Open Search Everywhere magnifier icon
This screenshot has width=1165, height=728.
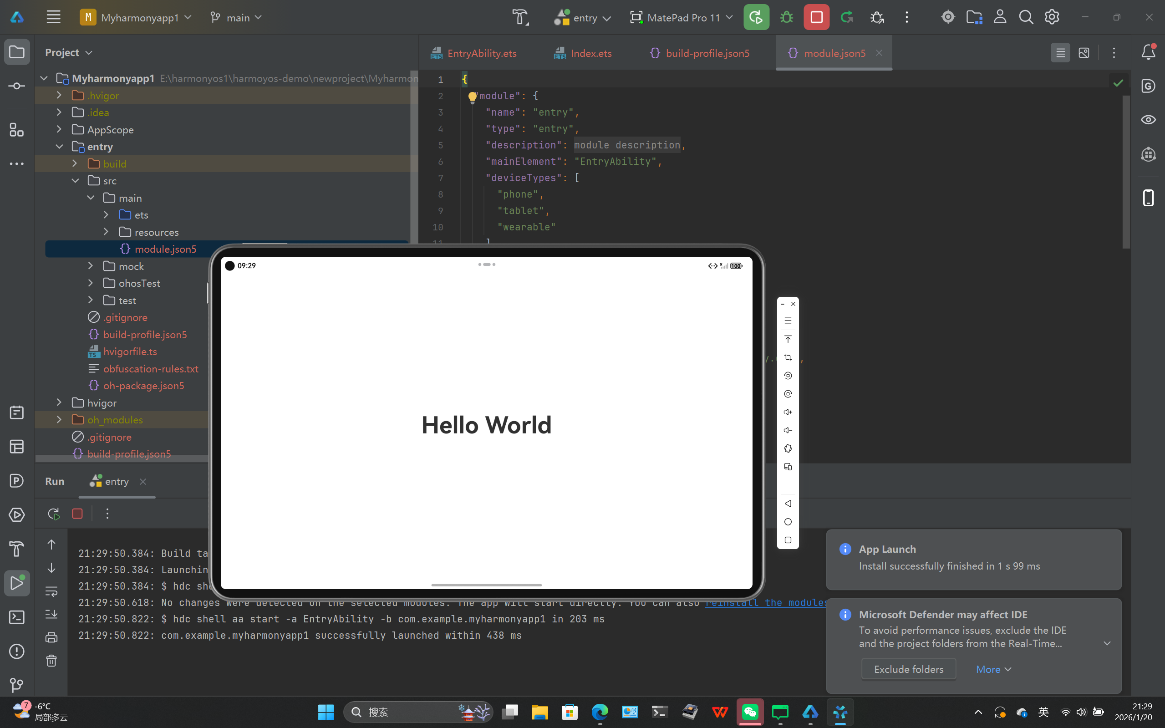click(x=1026, y=17)
